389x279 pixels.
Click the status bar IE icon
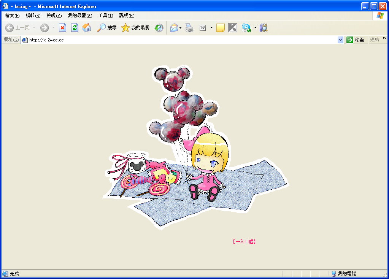5,274
